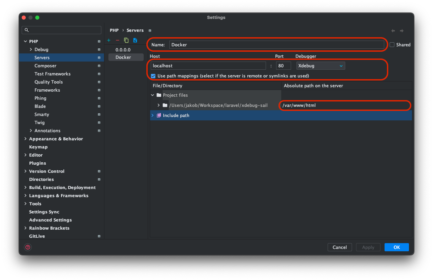Open the Keymap settings section
433x280 pixels.
click(x=38, y=147)
